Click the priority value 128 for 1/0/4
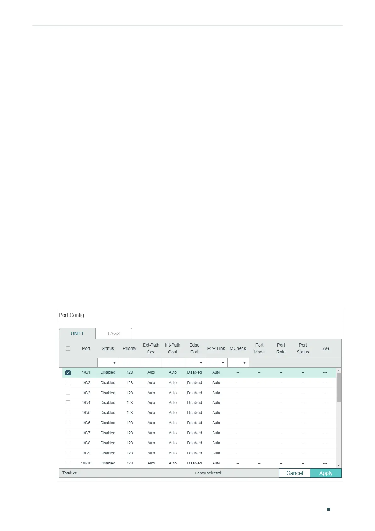The height and width of the screenshot is (531, 375). click(x=129, y=403)
